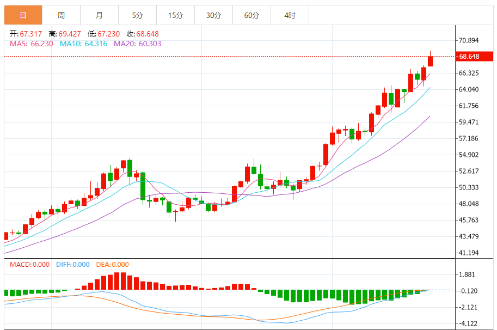Show the 30分 interval chart
Screen dimensions: 497x330
(x=213, y=15)
